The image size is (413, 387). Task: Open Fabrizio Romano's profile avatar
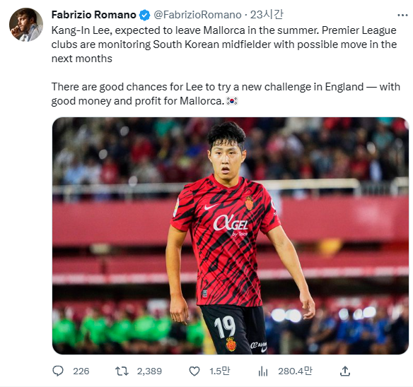pyautogui.click(x=25, y=25)
